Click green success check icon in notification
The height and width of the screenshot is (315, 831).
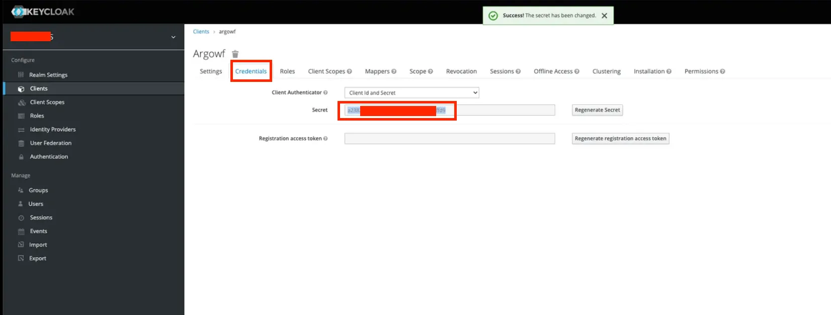tap(493, 16)
